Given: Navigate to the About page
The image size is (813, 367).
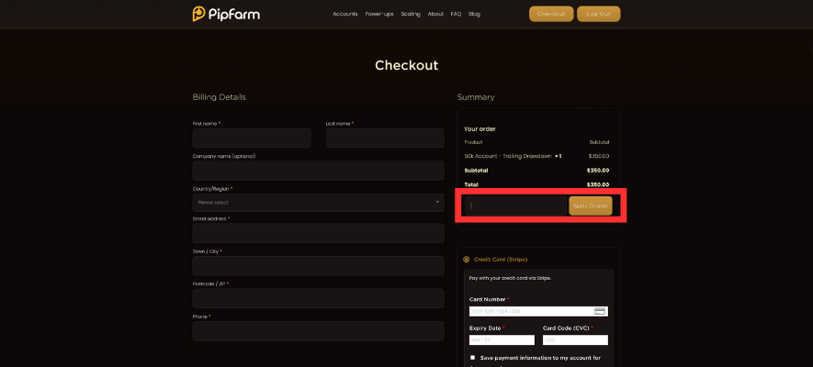Looking at the screenshot, I should click(435, 14).
